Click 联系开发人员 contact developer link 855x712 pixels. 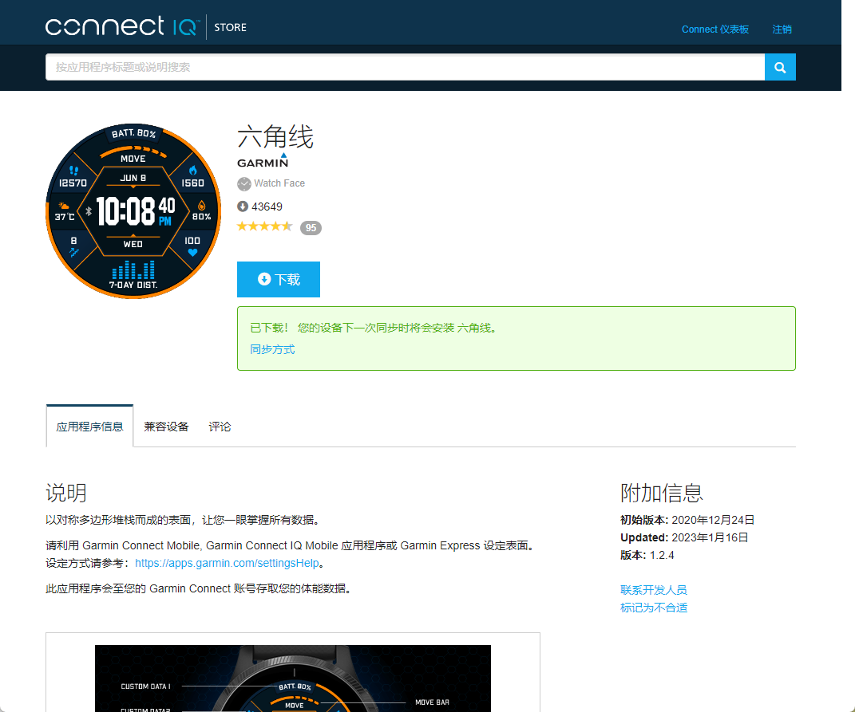(653, 590)
